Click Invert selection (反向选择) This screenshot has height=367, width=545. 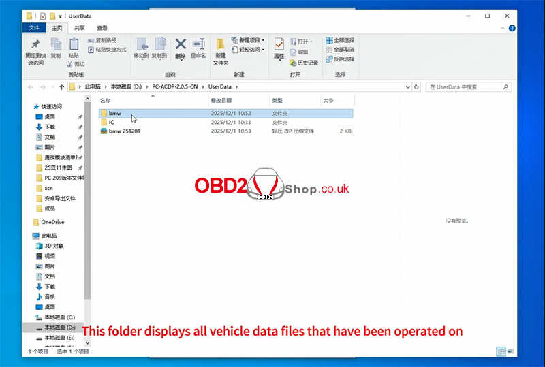click(339, 59)
